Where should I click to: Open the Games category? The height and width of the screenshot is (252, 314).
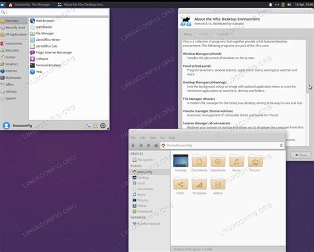[x=14, y=57]
